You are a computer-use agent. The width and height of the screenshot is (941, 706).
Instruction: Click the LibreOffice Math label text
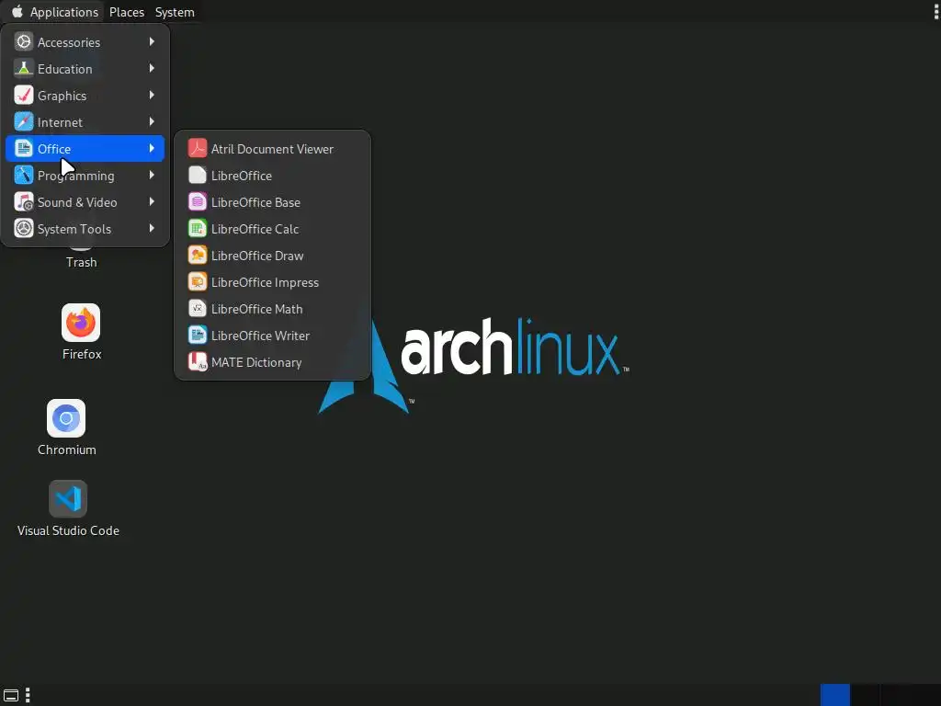pyautogui.click(x=257, y=309)
